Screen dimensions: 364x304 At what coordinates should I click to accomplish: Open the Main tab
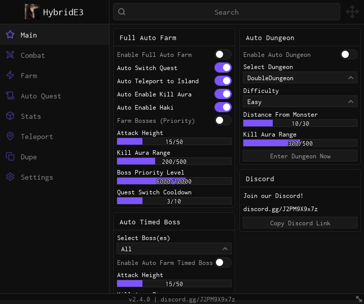[x=55, y=35]
